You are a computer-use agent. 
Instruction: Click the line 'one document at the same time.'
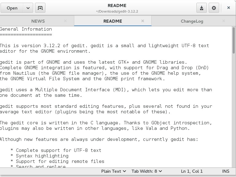coord(41,95)
